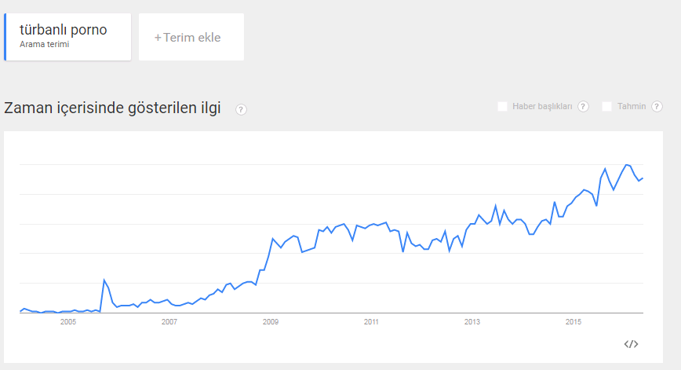Click the 2007 label on the time axis
Image resolution: width=681 pixels, height=370 pixels.
(169, 321)
